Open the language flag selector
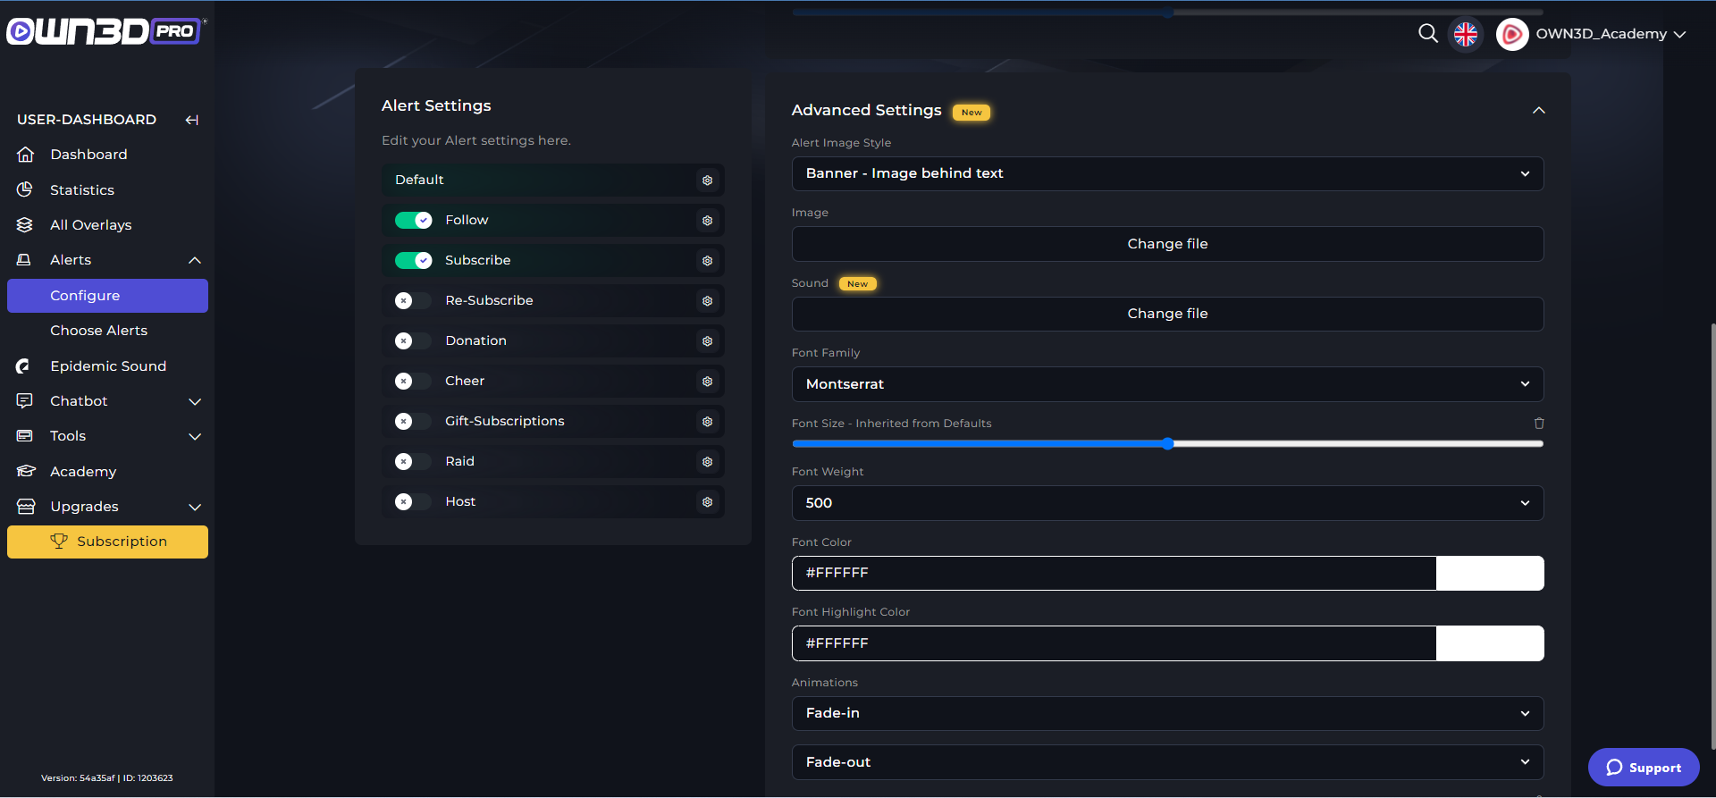 point(1466,35)
